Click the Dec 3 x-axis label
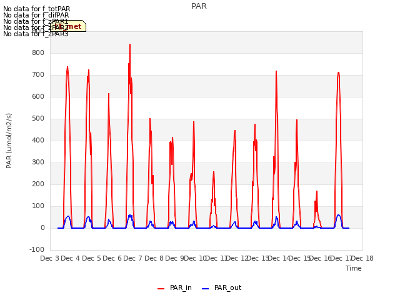 (x=50, y=258)
